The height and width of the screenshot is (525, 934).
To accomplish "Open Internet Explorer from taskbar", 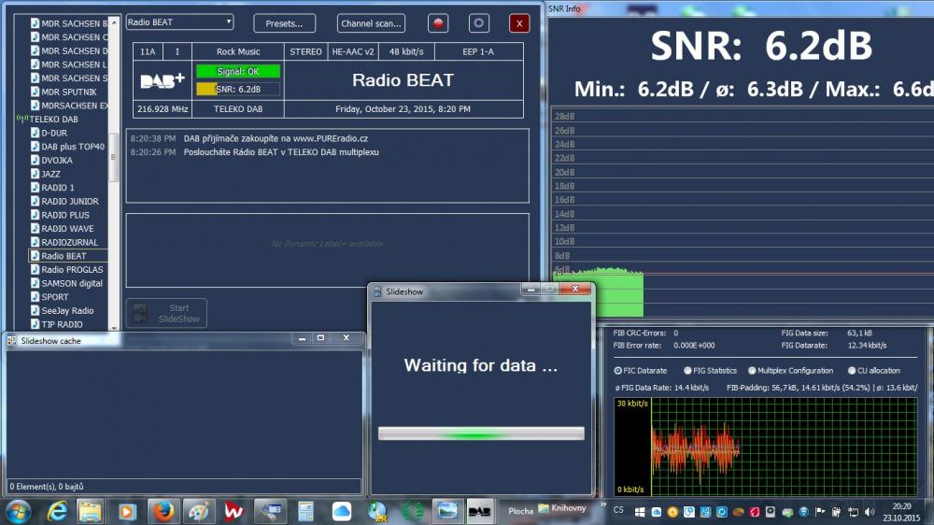I will 57,511.
